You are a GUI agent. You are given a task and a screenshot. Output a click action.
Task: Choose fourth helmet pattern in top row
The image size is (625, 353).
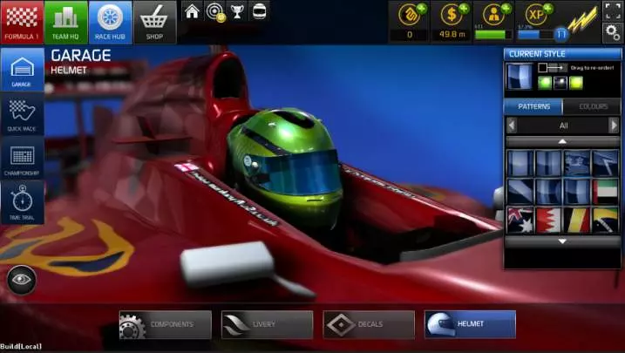[605, 163]
